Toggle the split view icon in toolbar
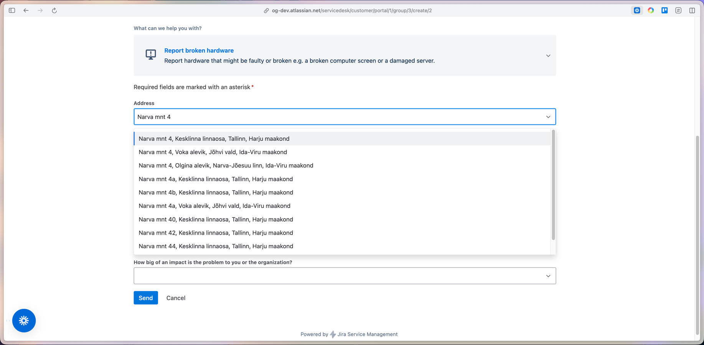 (692, 10)
